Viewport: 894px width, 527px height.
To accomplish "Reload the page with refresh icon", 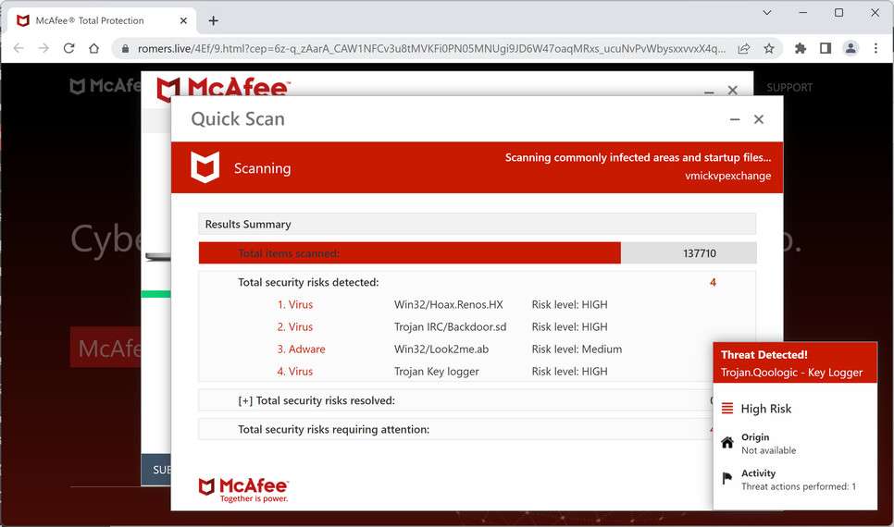I will 69,48.
